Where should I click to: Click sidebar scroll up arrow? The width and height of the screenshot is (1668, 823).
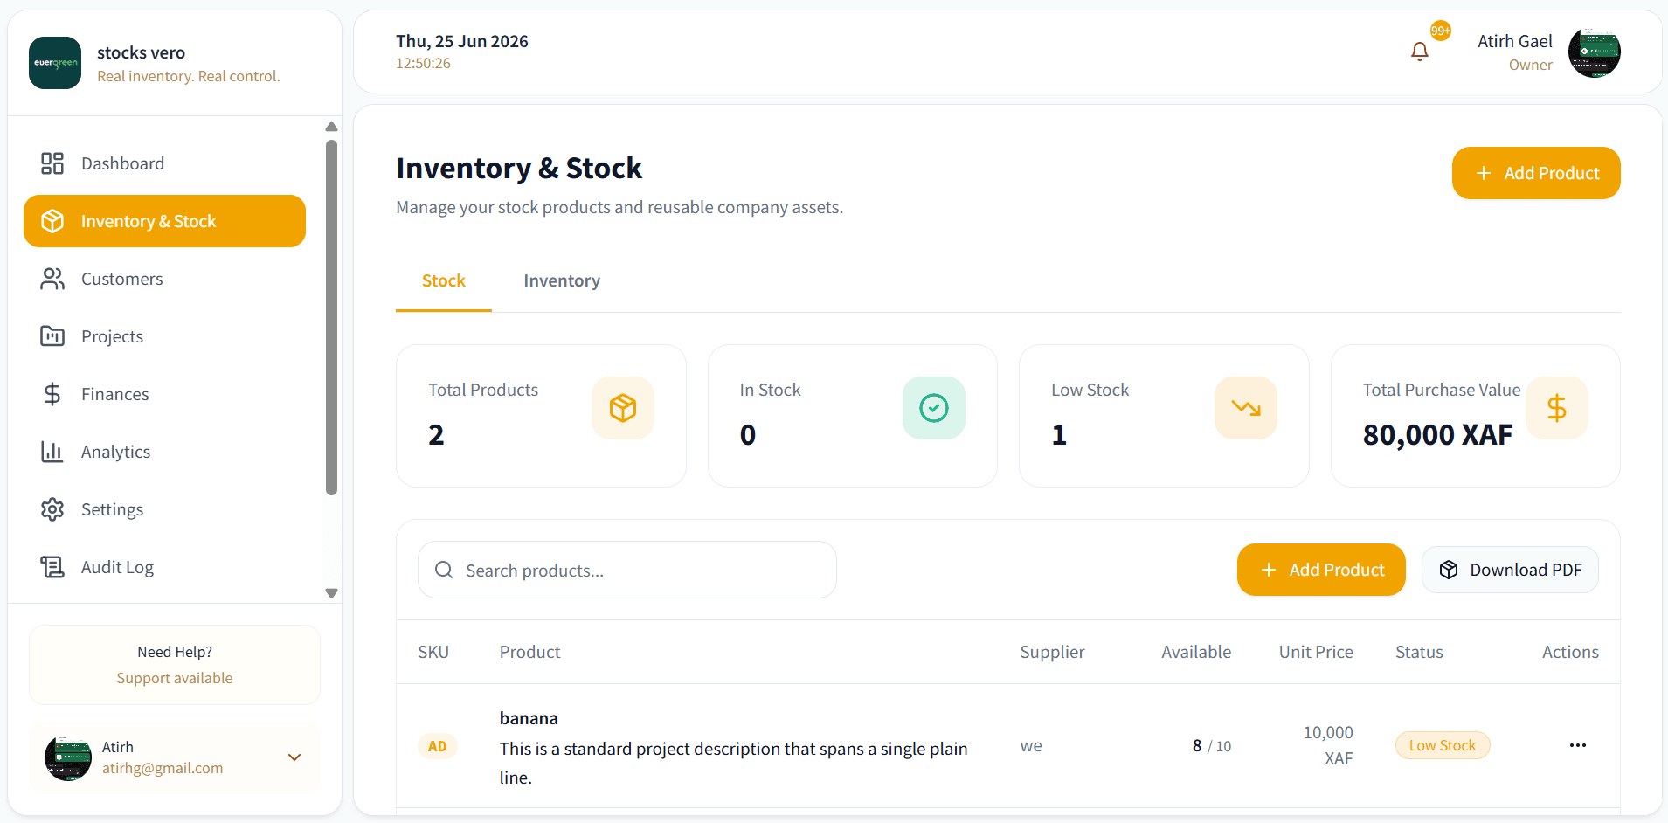click(331, 127)
